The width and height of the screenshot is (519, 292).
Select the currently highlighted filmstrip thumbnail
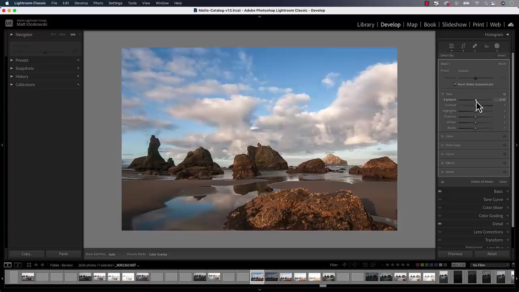tap(257, 276)
